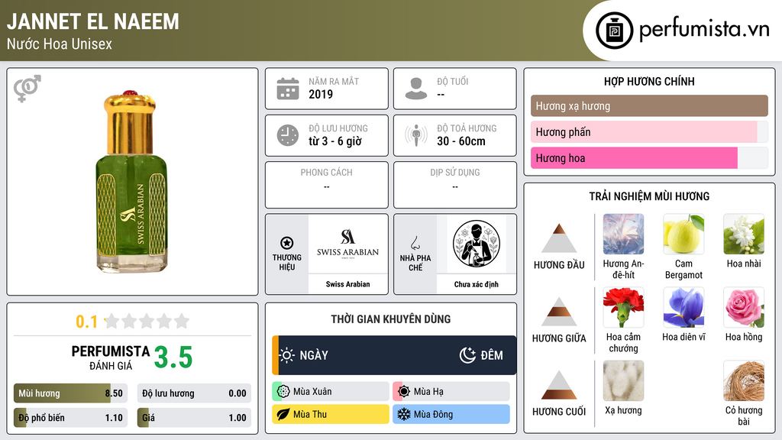Click the Giá 1.00 score bar
This screenshot has height=440, width=782.
click(x=194, y=418)
